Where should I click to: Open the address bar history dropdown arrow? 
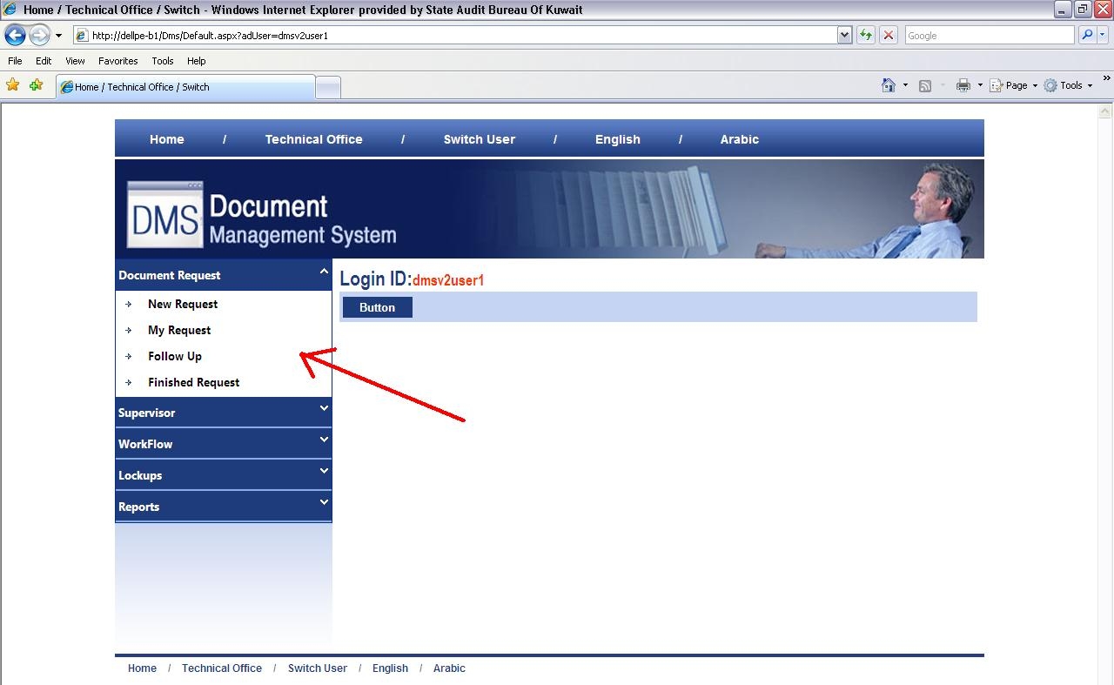pos(844,36)
